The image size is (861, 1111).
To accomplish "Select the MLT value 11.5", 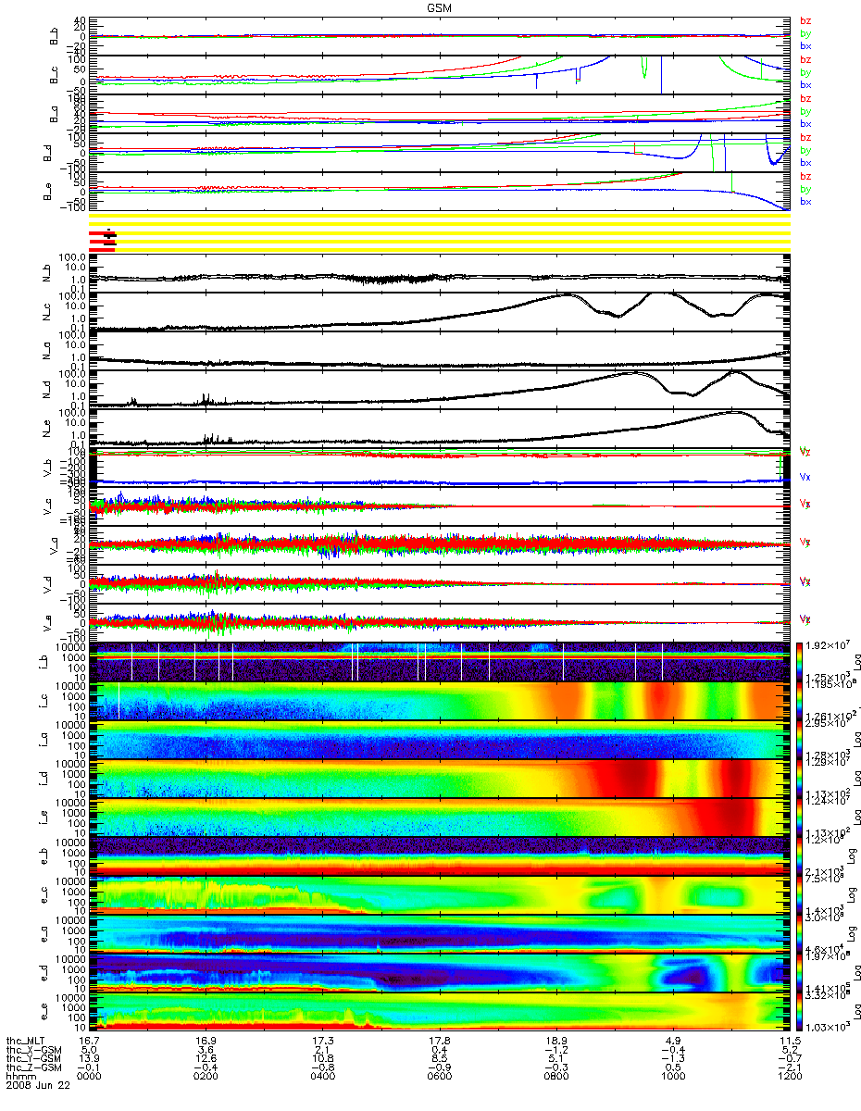I will point(789,1040).
